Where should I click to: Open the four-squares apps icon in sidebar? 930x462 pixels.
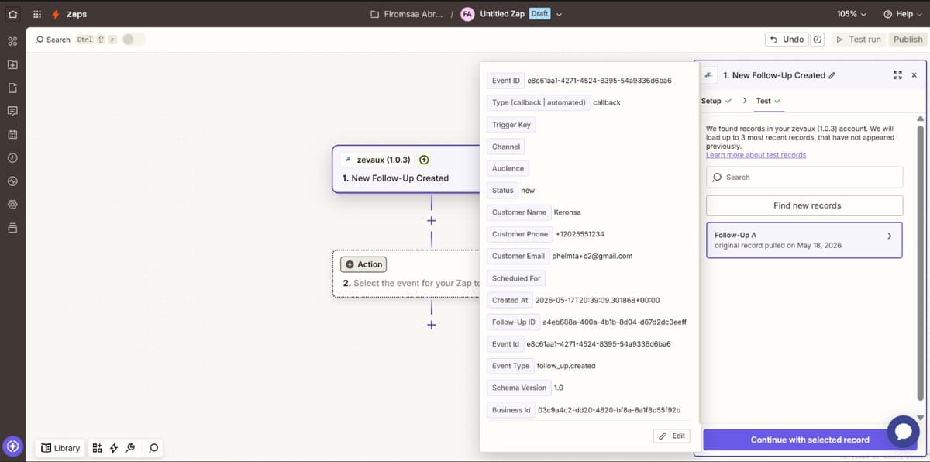(12, 41)
